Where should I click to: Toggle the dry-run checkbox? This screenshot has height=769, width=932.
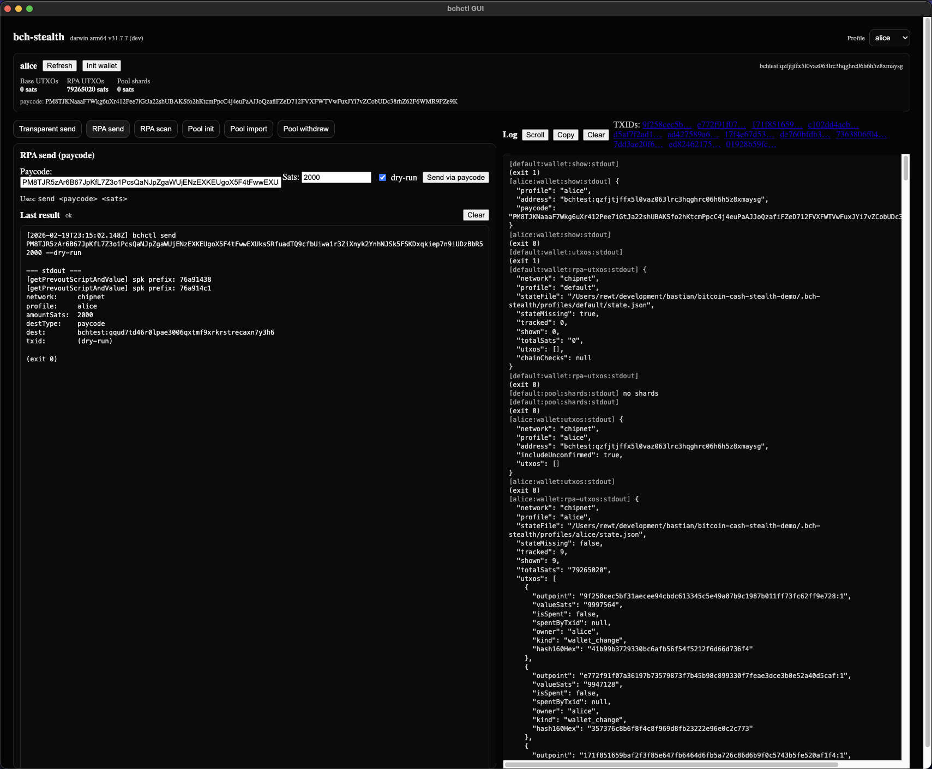[382, 177]
